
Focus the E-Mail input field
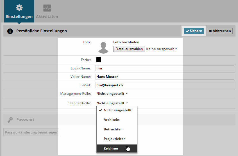coord(165,85)
